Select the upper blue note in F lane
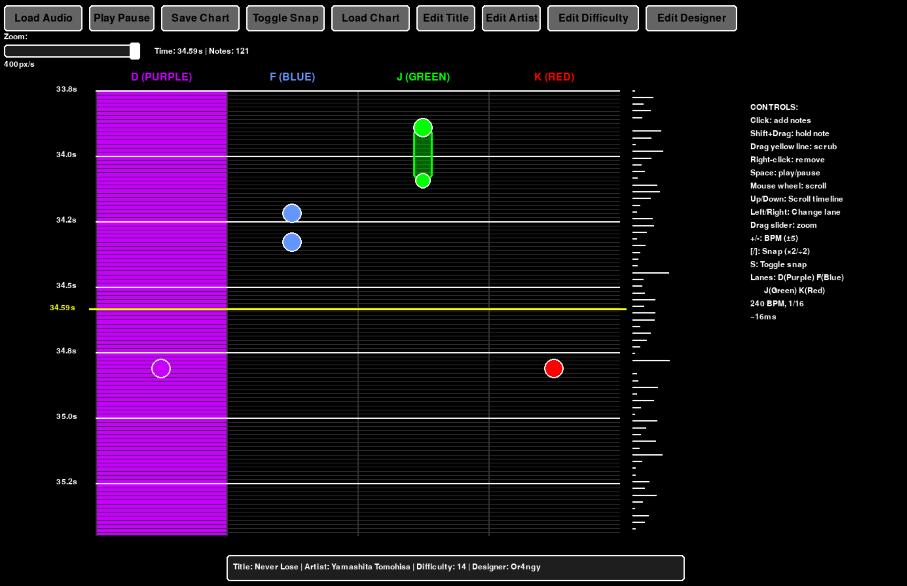This screenshot has height=586, width=907. (x=292, y=213)
